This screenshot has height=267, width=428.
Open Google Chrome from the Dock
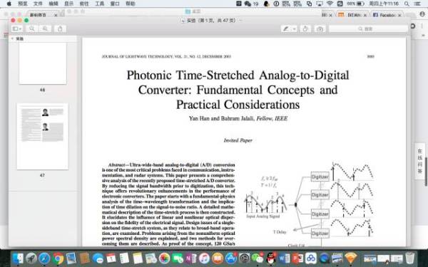(58, 258)
